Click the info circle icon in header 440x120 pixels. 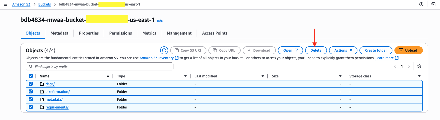click(421, 4)
